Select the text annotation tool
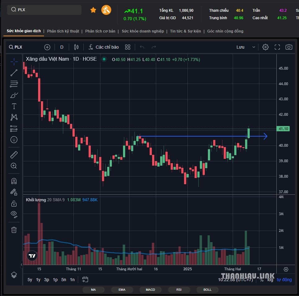Image resolution: width=299 pixels, height=296 pixels. tap(14, 106)
